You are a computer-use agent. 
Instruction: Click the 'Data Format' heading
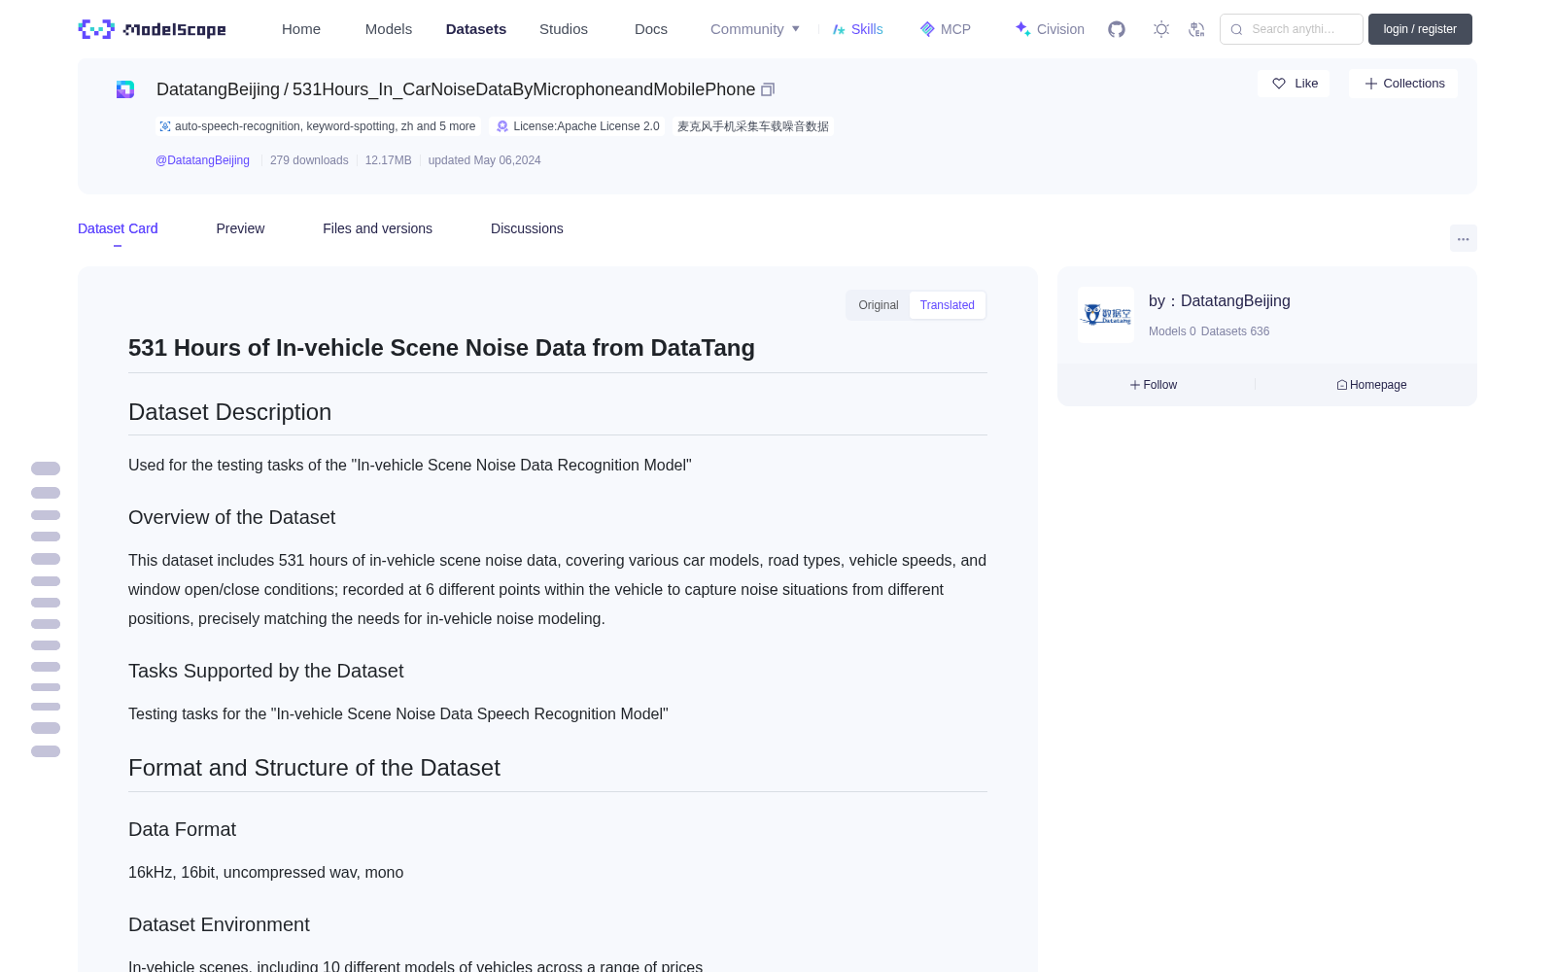tap(183, 829)
